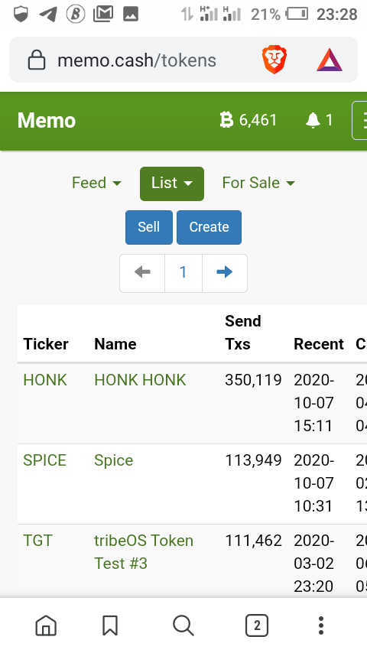Image resolution: width=367 pixels, height=653 pixels.
Task: Select page 1 in pagination
Action: 183,273
